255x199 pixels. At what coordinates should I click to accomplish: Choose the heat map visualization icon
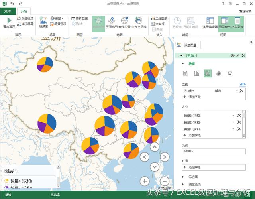pyautogui.click(x=218, y=73)
